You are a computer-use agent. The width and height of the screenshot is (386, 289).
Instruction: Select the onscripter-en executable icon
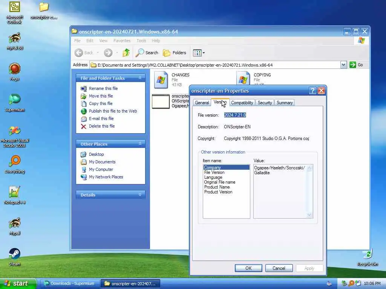[x=161, y=101]
